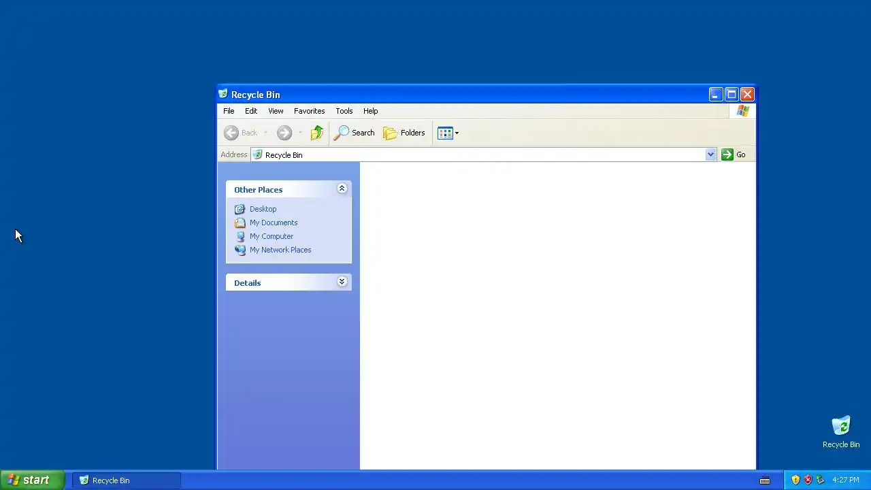Image resolution: width=871 pixels, height=490 pixels.
Task: Open the My Documents link
Action: coord(274,223)
